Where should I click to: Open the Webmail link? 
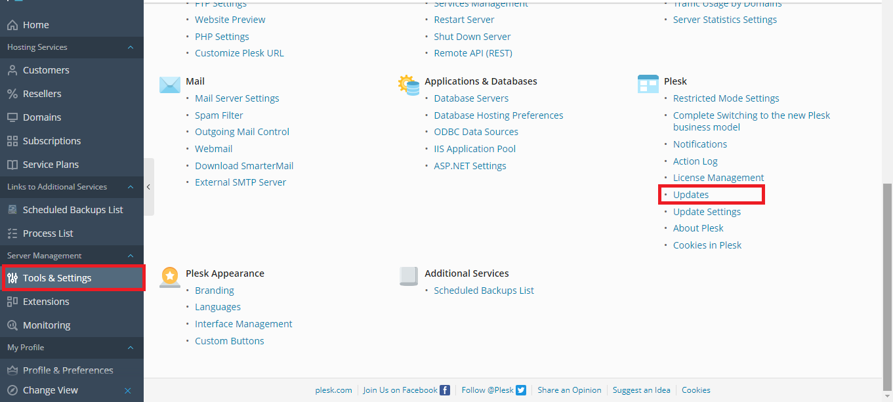pyautogui.click(x=214, y=149)
